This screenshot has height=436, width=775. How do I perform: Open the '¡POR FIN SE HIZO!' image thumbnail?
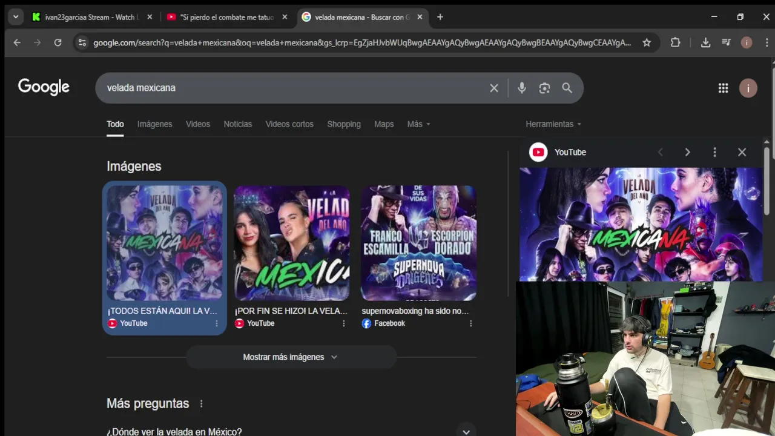point(292,243)
